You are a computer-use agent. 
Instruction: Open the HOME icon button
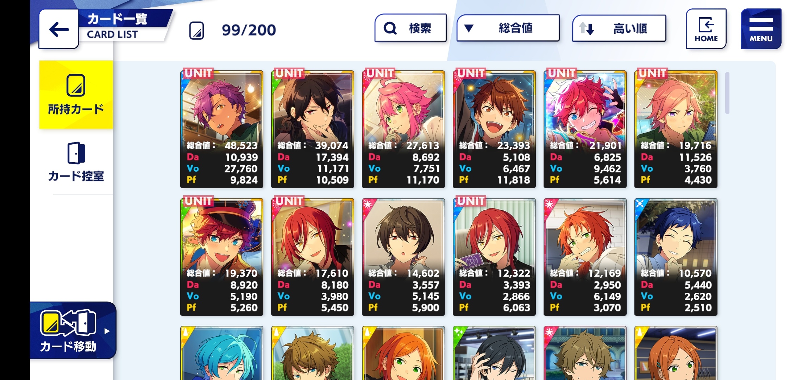click(x=706, y=29)
